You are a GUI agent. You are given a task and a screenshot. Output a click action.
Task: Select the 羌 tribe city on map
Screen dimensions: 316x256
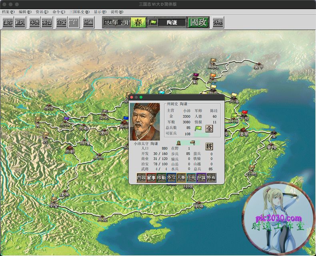[x=38, y=123]
